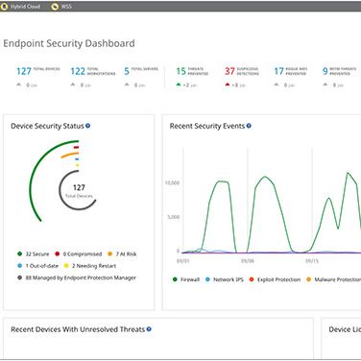361x361 pixels.
Task: Click the 127 Total Devices count
Action: coord(24,71)
